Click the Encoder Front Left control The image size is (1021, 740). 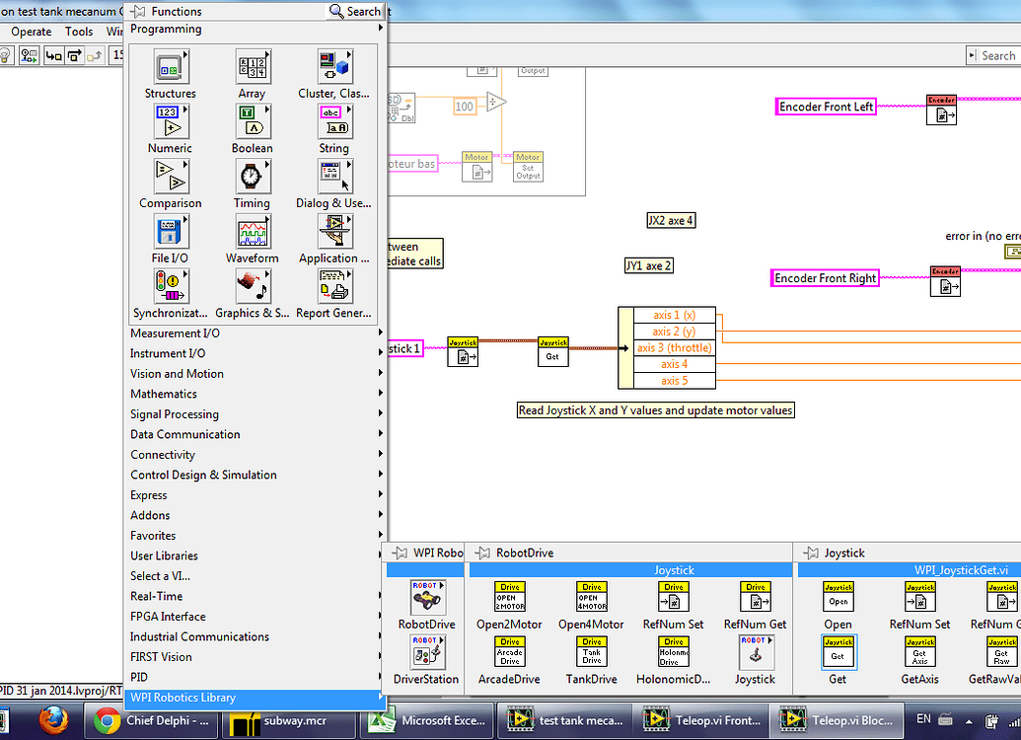click(826, 107)
